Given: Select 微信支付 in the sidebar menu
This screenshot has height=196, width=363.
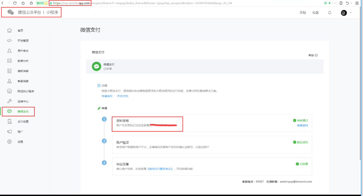Looking at the screenshot, I should tap(23, 112).
